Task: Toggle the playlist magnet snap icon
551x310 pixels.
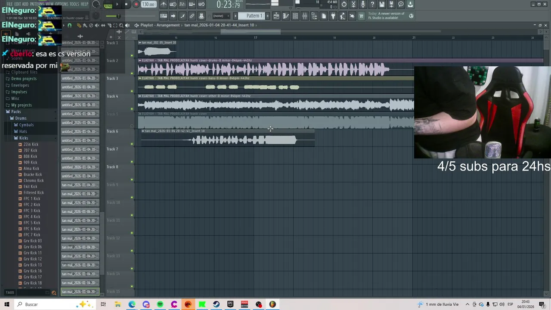Action: click(x=69, y=25)
